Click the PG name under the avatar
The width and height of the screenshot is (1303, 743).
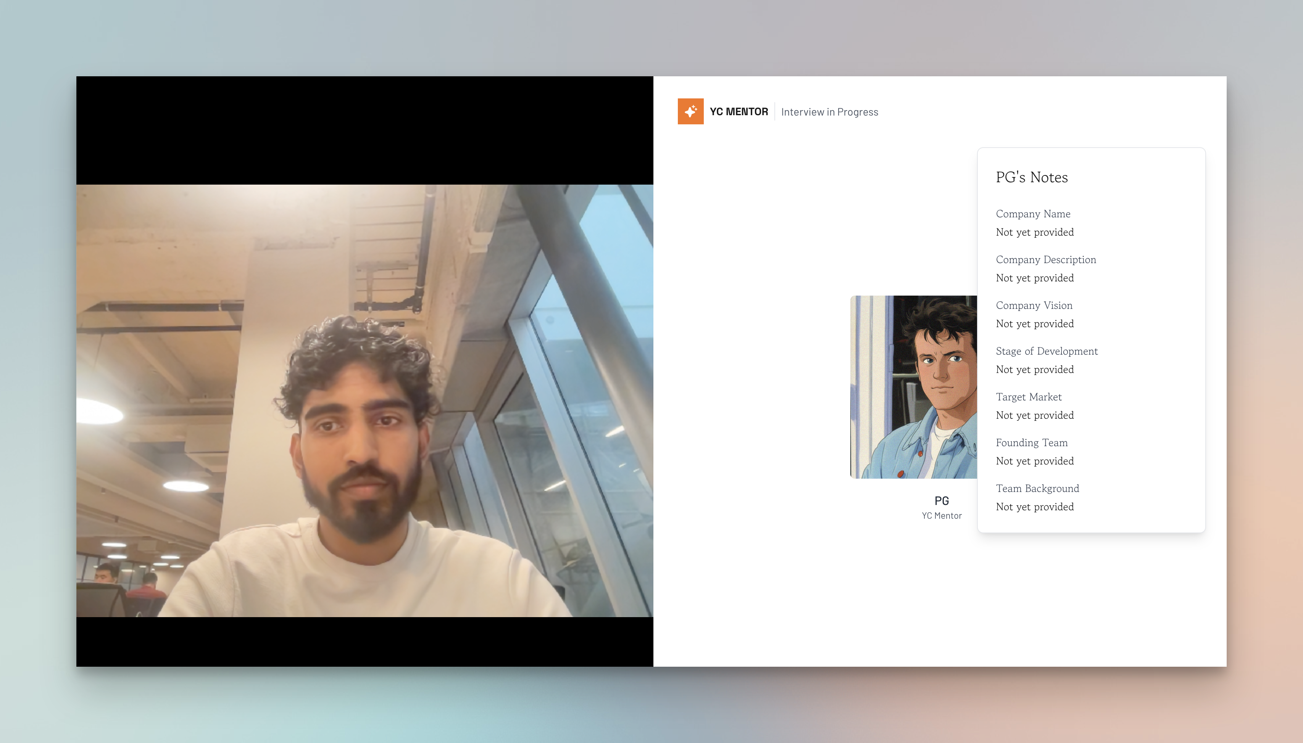941,500
